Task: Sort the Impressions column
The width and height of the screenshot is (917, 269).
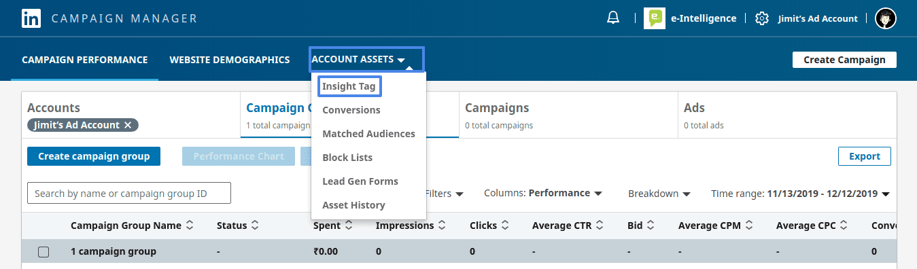Action: [x=442, y=226]
